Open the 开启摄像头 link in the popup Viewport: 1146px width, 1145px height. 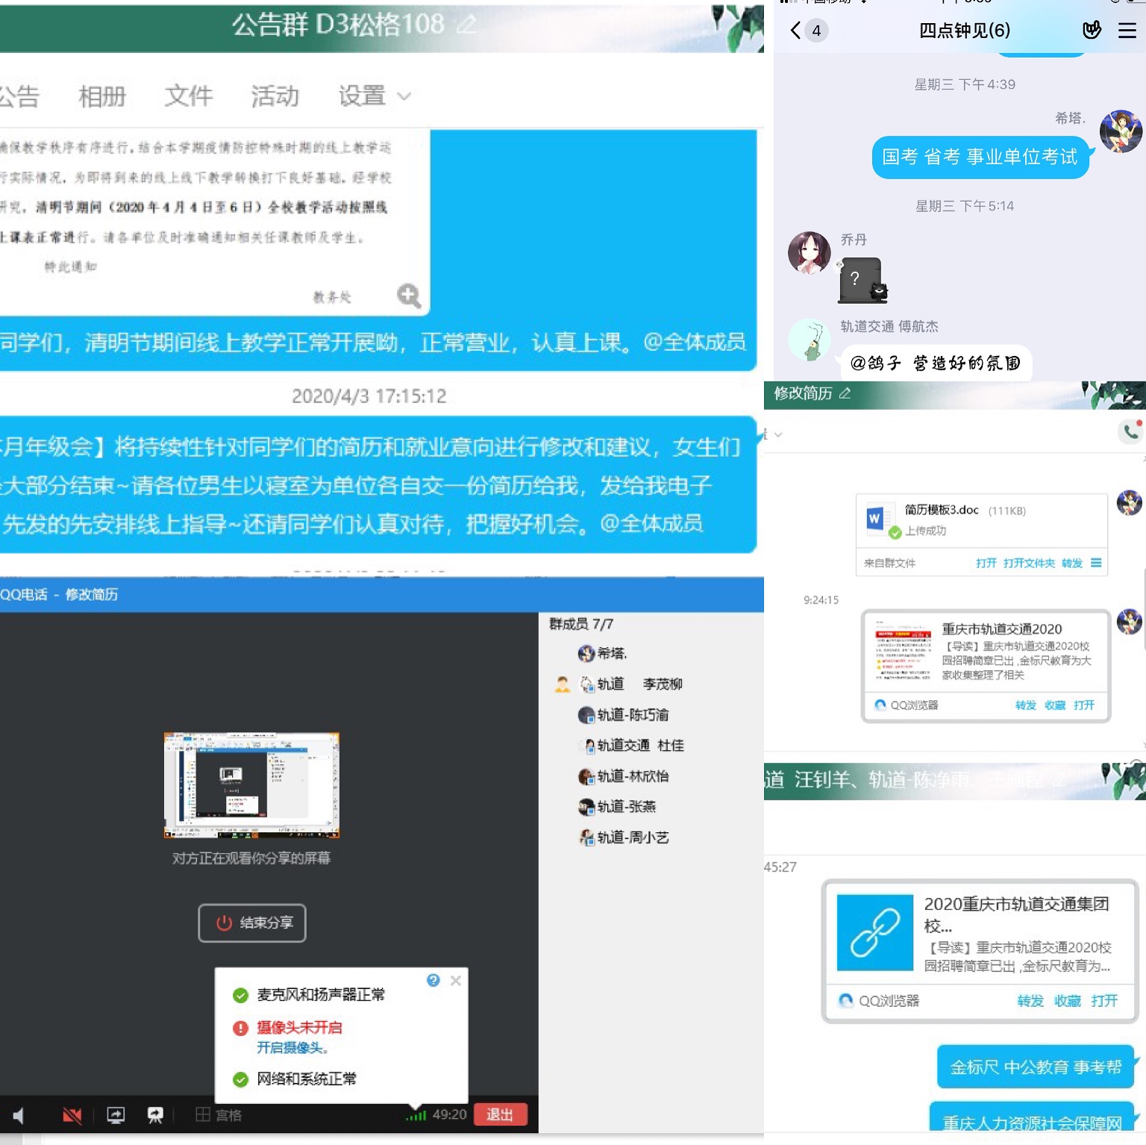[292, 1048]
